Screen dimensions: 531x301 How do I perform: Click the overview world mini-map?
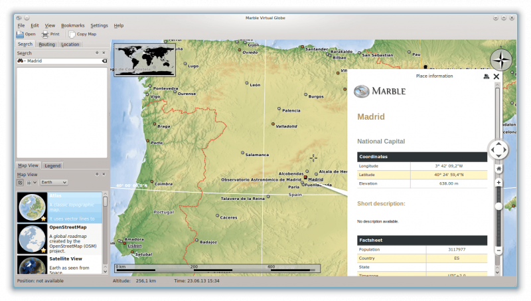pos(145,60)
